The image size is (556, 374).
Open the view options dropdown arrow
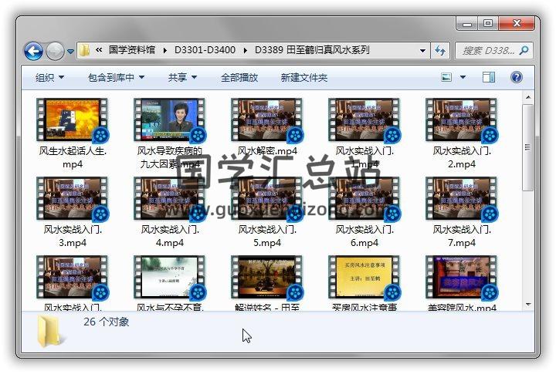point(463,77)
